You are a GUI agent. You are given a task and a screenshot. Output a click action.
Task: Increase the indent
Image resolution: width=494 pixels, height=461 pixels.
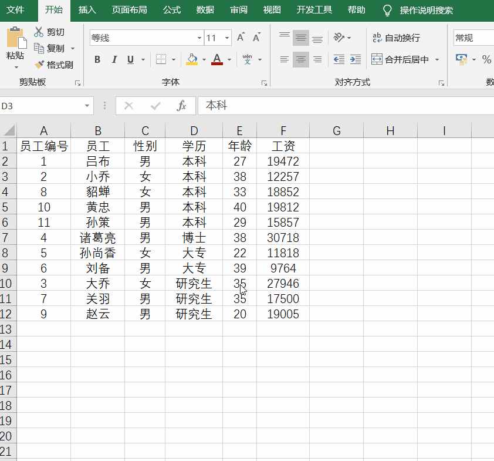[x=356, y=59]
